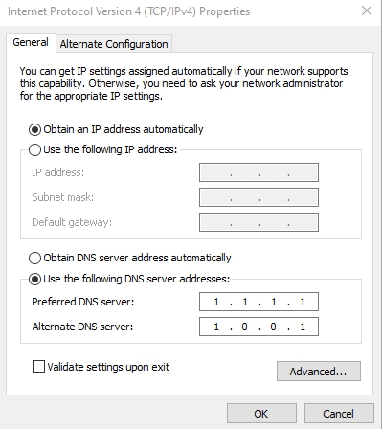Close the IPv4 Properties dialog
The image size is (382, 429).
367,11
